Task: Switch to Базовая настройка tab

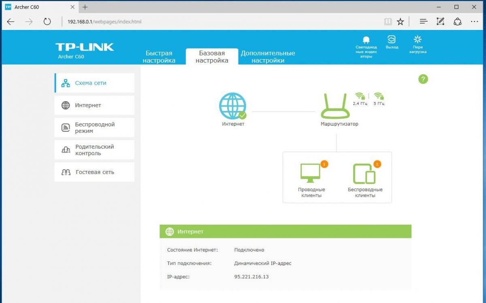Action: 212,56
